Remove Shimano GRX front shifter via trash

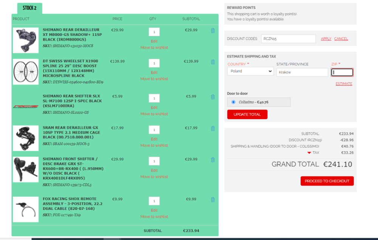212,160
